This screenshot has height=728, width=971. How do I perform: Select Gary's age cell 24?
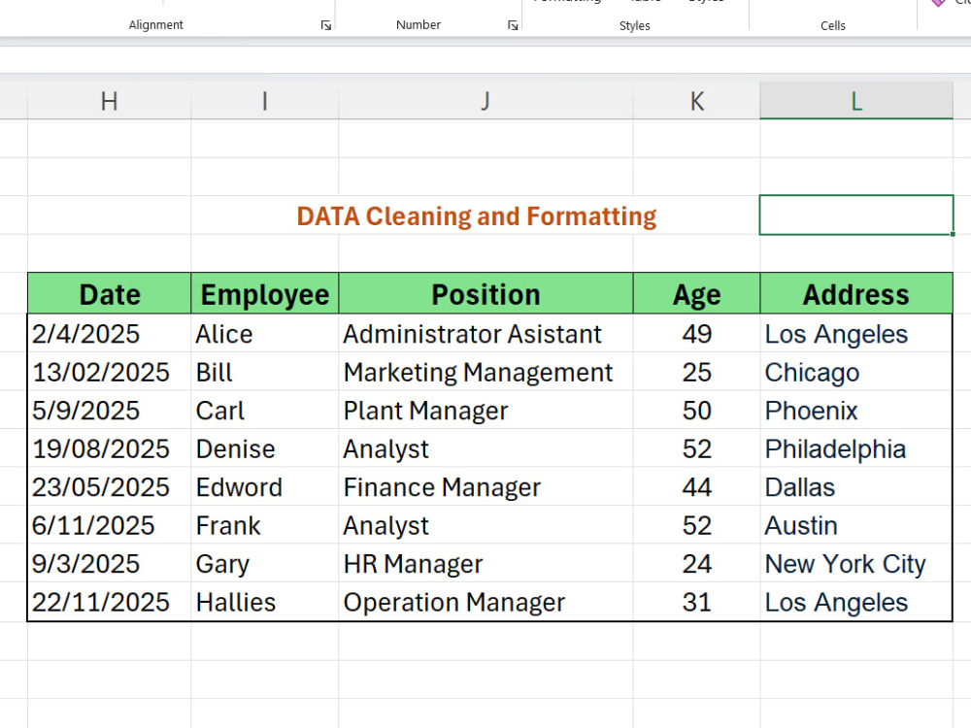click(x=696, y=564)
